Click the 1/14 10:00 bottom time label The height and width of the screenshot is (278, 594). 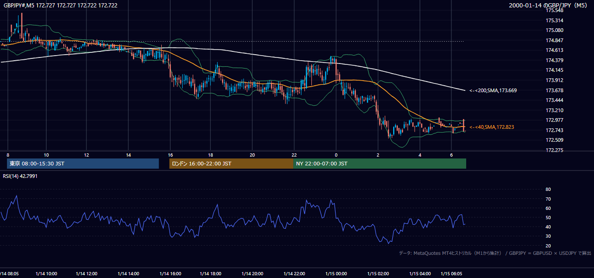pyautogui.click(x=46, y=274)
